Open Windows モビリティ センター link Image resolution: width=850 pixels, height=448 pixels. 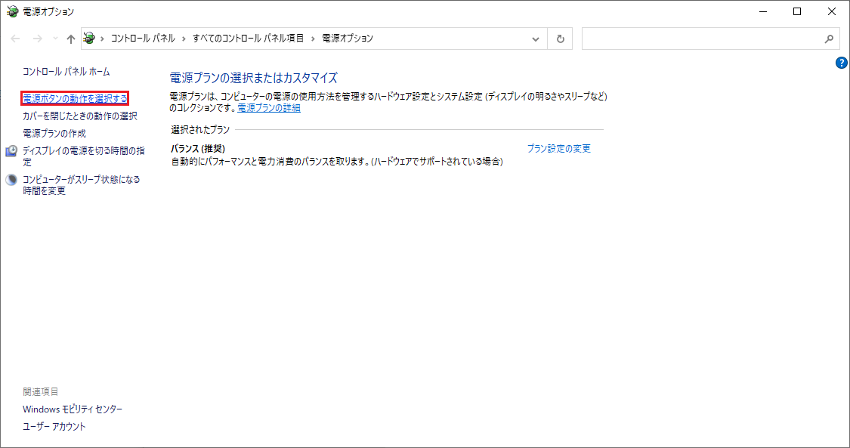[73, 409]
